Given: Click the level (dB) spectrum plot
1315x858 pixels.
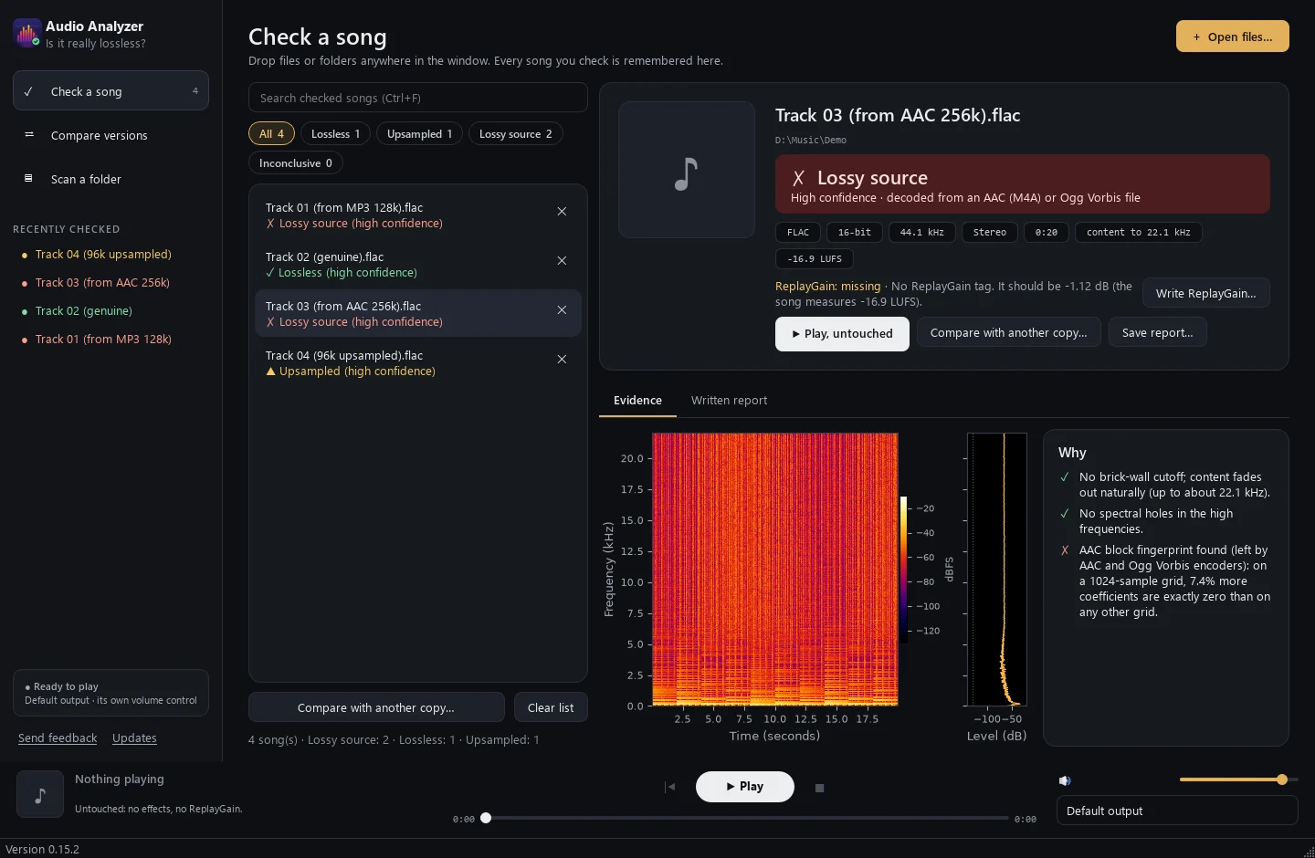Looking at the screenshot, I should click(997, 570).
